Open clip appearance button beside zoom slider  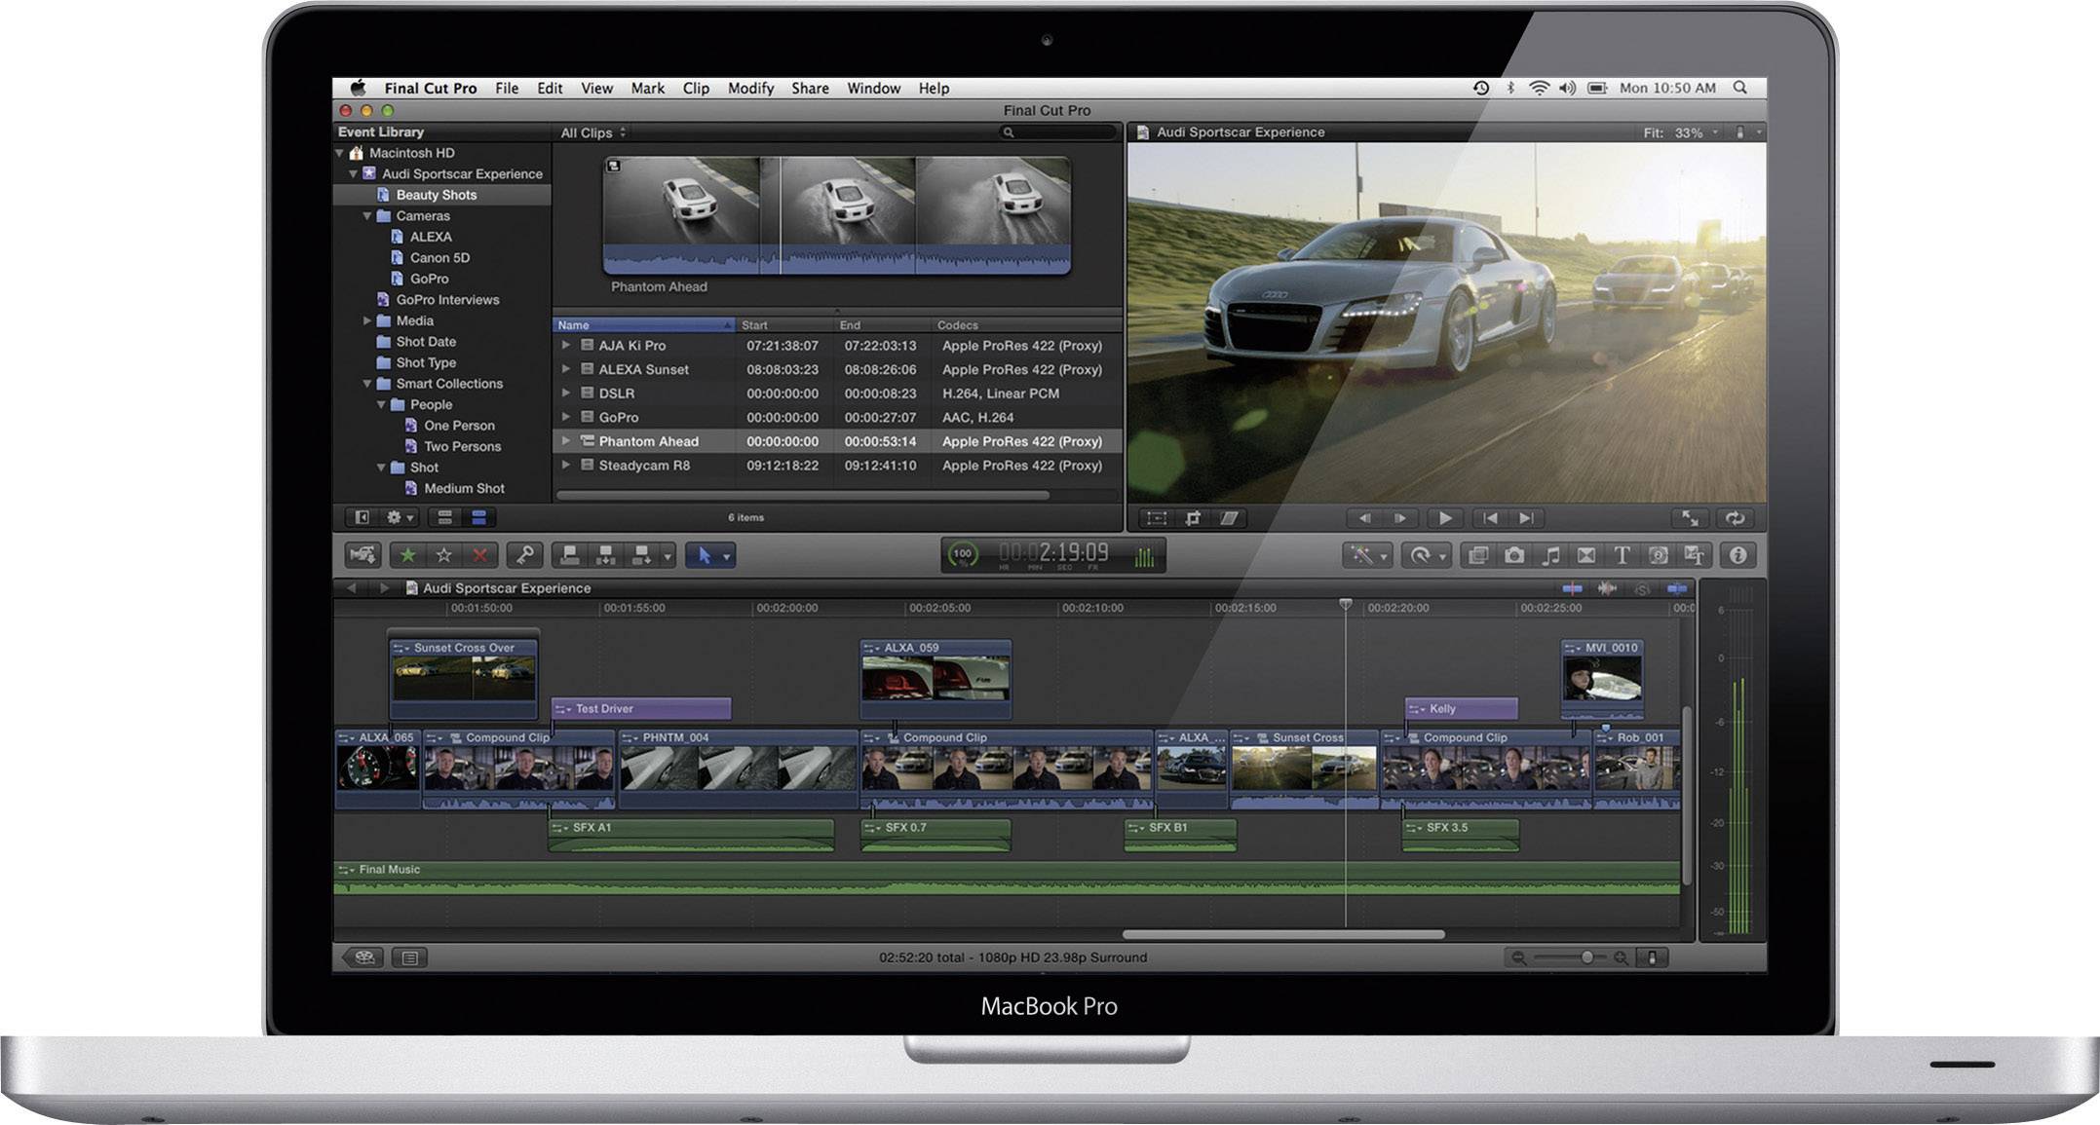1652,957
